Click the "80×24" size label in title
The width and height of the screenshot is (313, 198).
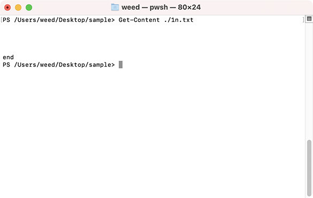point(189,7)
